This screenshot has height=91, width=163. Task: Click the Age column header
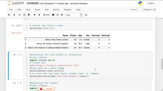click(x=80, y=35)
